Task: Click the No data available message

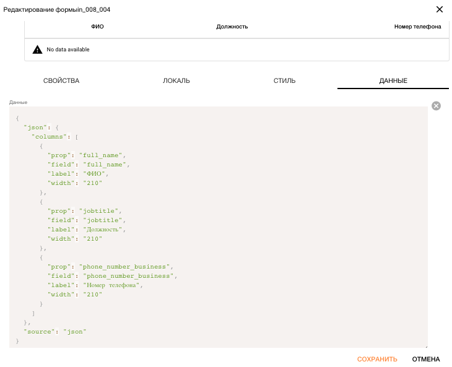Action: (x=68, y=50)
